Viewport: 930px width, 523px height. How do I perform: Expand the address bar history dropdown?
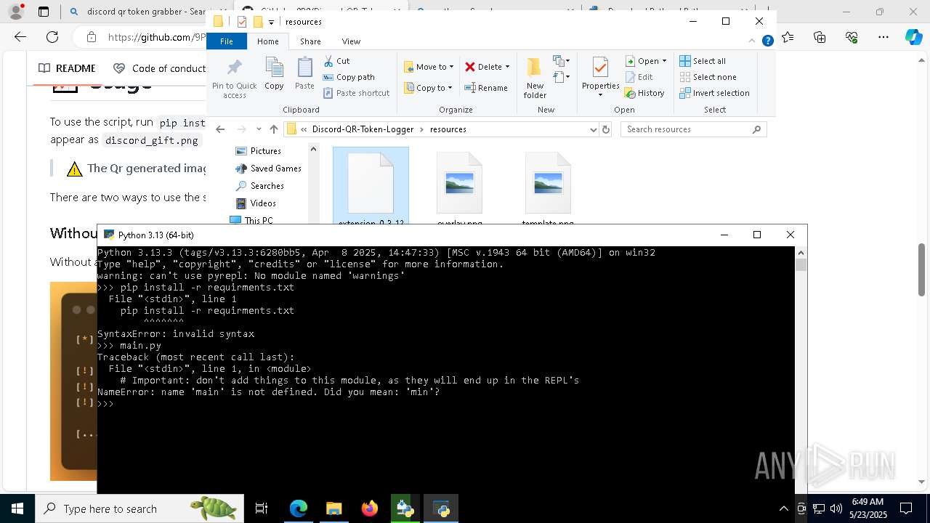(x=594, y=129)
